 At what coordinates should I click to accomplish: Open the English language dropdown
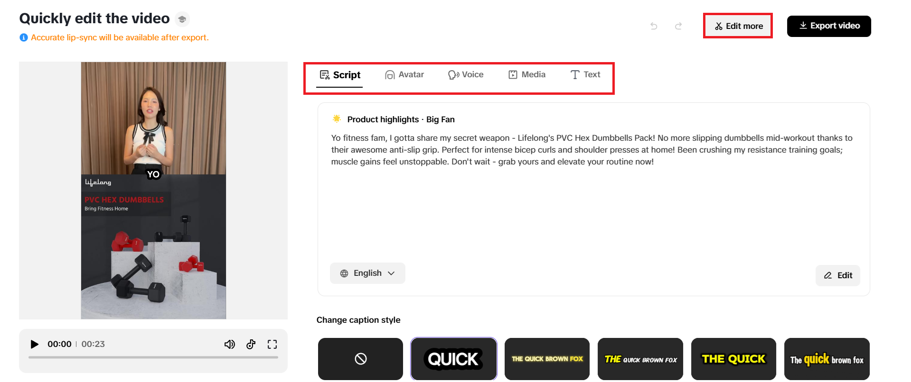pyautogui.click(x=367, y=273)
